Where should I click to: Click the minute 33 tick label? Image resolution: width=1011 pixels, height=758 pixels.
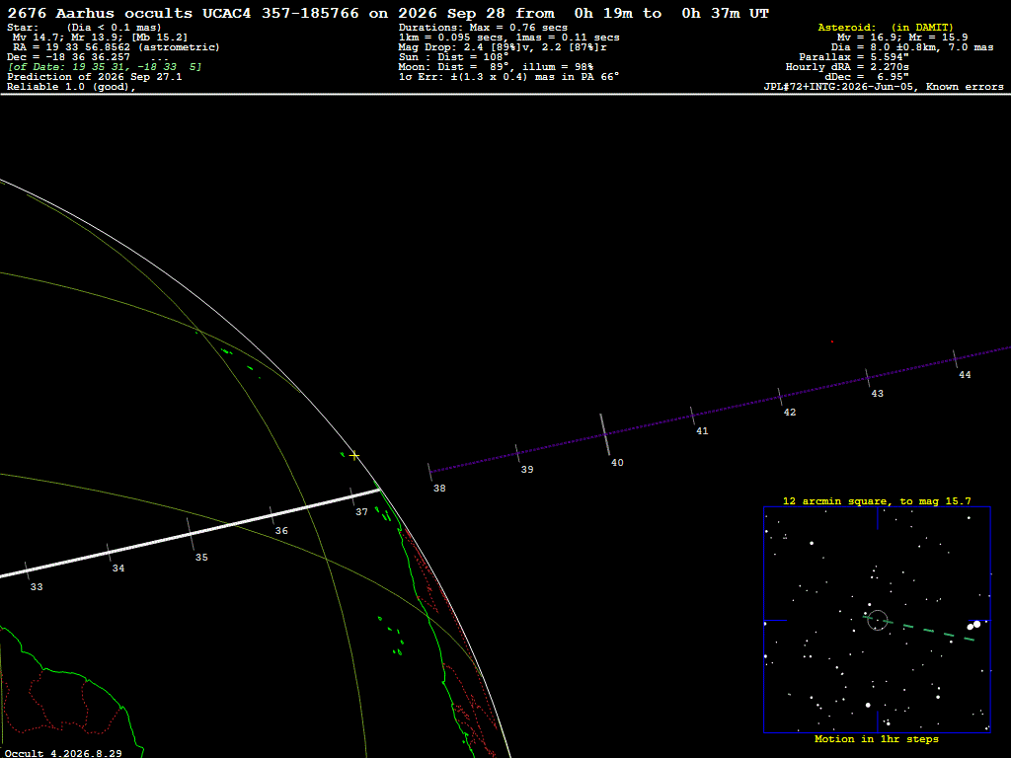tap(37, 587)
